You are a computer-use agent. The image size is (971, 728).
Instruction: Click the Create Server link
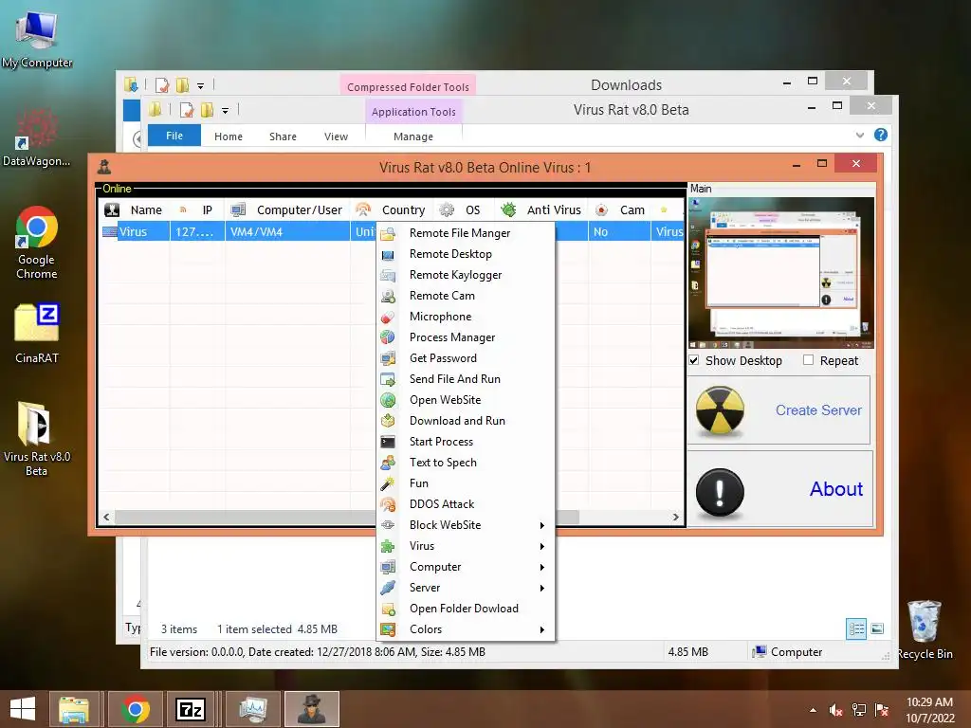[818, 410]
